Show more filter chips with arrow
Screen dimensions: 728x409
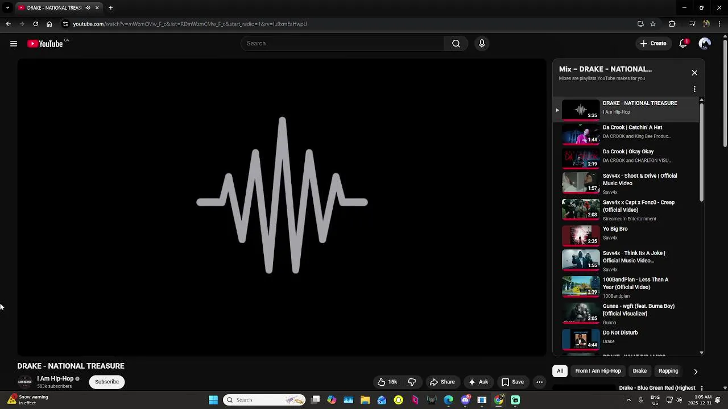[696, 372]
